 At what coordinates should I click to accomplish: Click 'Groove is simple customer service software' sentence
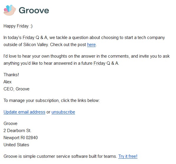click(60, 156)
